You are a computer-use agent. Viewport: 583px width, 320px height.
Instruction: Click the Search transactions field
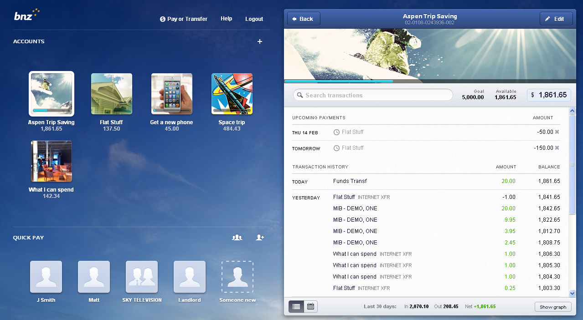(373, 95)
